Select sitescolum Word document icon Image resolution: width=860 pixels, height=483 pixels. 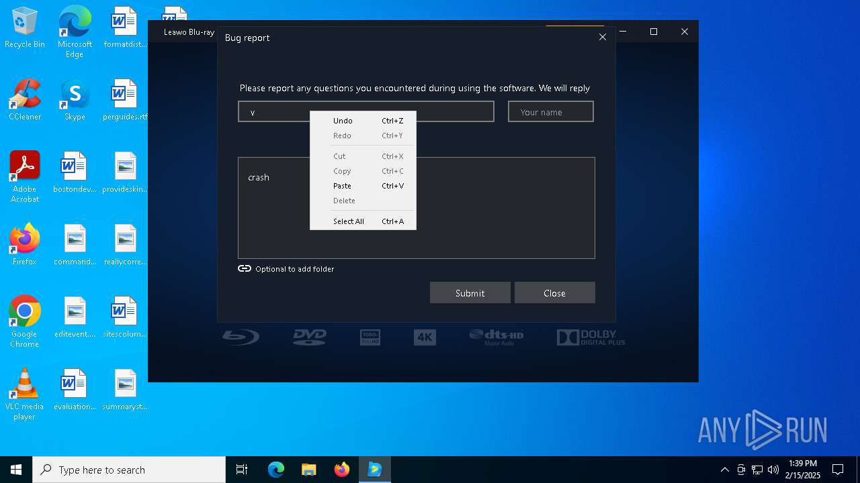(125, 317)
